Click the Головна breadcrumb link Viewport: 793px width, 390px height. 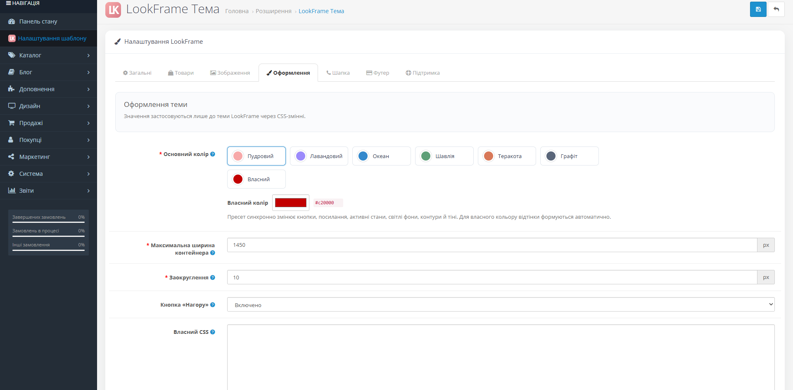[237, 11]
